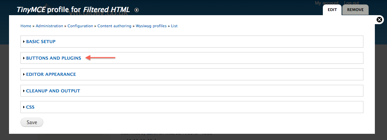Go to Home in the breadcrumb
This screenshot has height=140, width=387.
tap(26, 26)
